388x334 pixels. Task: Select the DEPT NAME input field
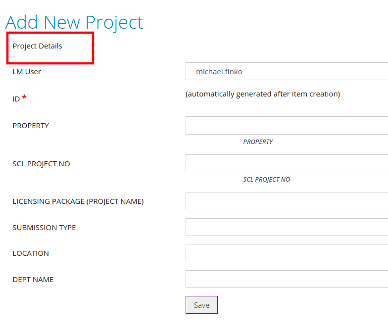click(x=287, y=279)
